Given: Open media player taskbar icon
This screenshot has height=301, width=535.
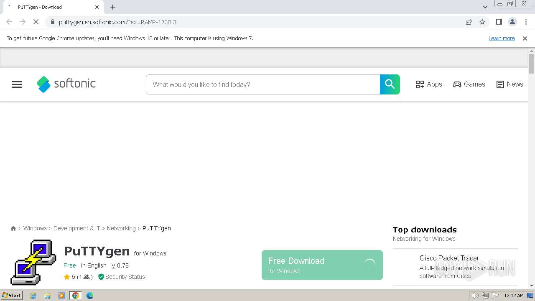Looking at the screenshot, I should (61, 296).
